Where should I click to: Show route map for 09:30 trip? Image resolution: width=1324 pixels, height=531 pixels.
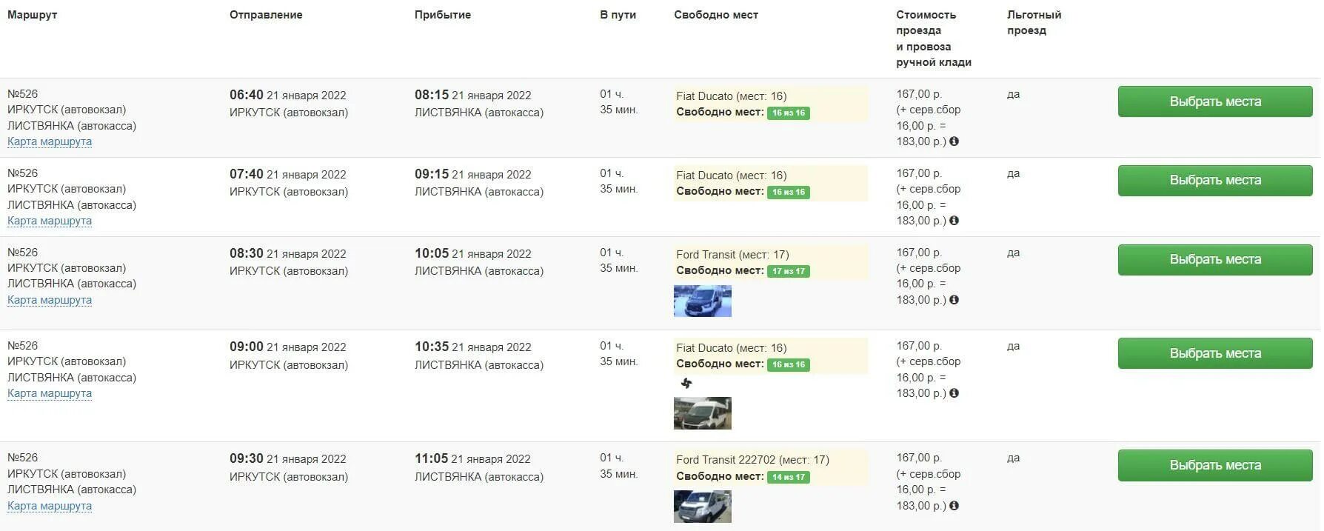click(x=50, y=506)
